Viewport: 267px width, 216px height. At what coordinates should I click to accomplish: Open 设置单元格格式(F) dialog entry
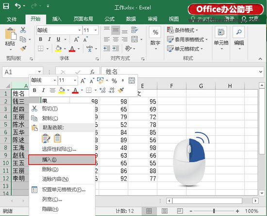pos(62,190)
